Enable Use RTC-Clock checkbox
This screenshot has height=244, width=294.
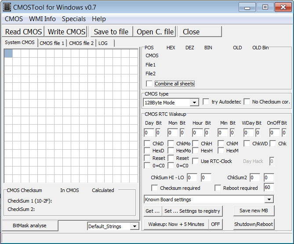tap(196, 161)
